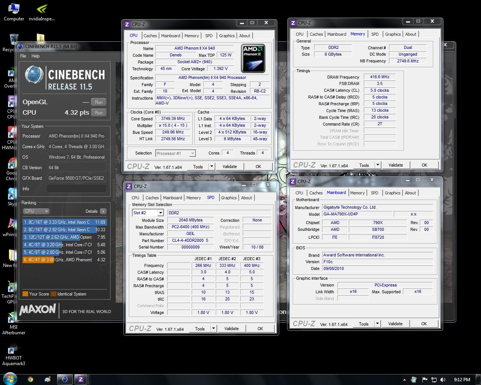This screenshot has height=385, width=481.
Task: Click the Z icon of the Memory CPU-Z window
Action: pos(293,23)
